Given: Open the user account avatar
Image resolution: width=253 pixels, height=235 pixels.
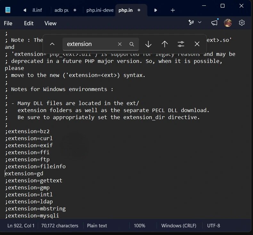Looking at the screenshot, I should pyautogui.click(x=228, y=23).
